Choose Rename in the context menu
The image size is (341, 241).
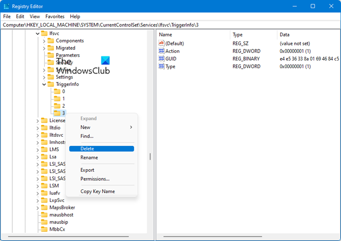101,158
